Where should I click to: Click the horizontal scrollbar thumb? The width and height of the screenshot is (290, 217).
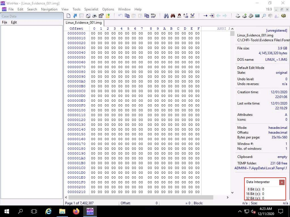[141, 197]
